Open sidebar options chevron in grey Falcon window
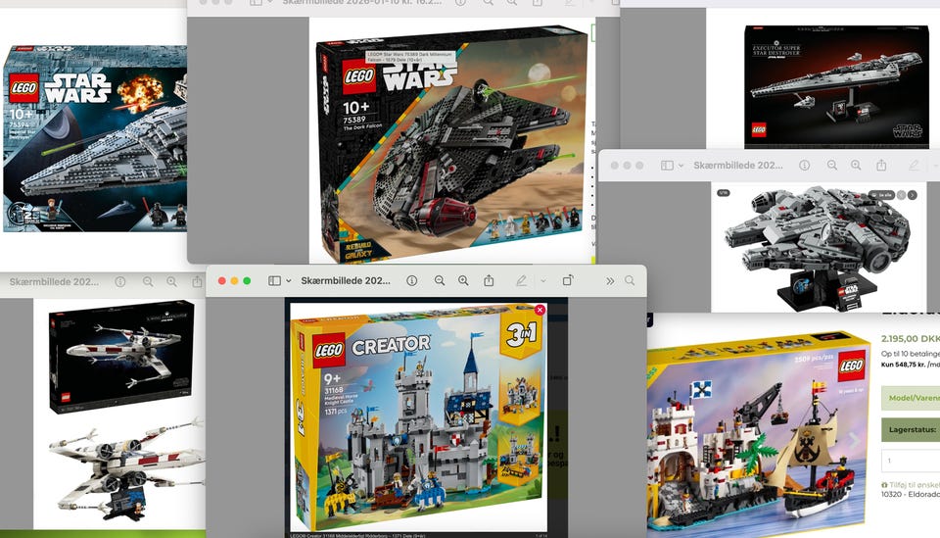This screenshot has width=940, height=538. pyautogui.click(x=681, y=165)
